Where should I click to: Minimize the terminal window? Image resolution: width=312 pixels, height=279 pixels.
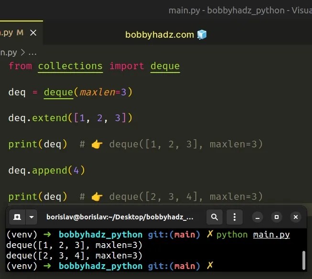click(258, 217)
